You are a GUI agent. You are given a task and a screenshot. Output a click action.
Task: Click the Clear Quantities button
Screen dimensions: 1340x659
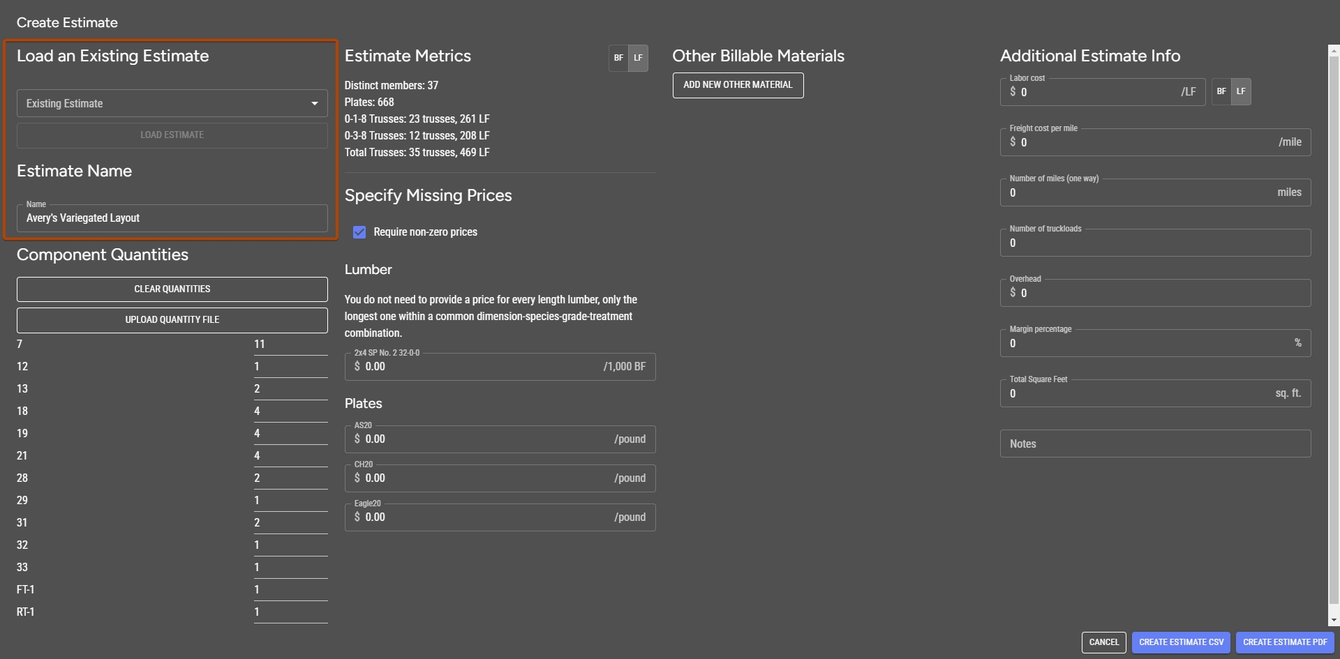[x=172, y=289]
